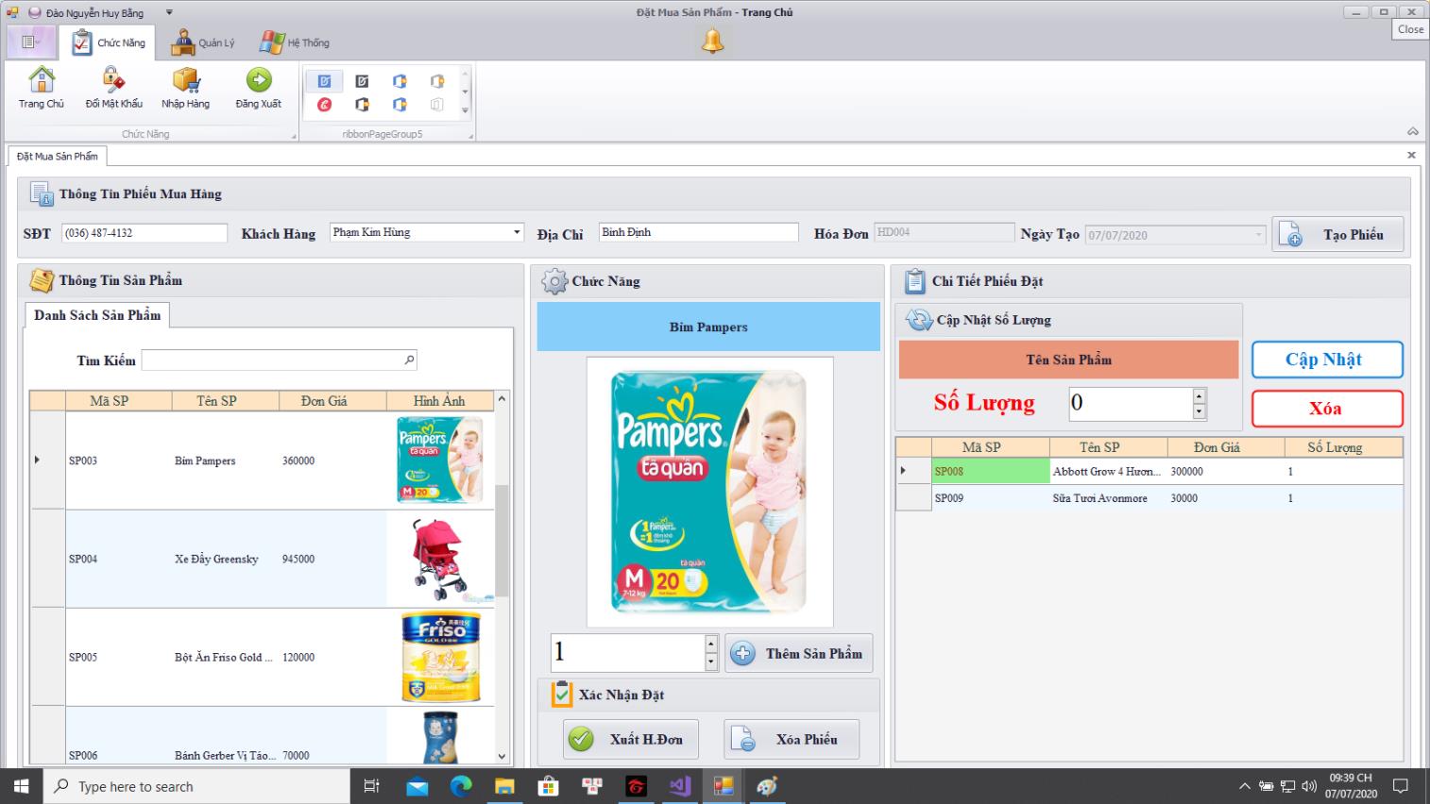
Task: Product list scrollbar up arrow
Action: point(502,399)
